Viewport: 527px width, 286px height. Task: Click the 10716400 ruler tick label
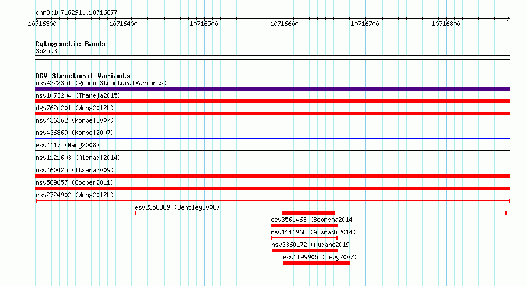pyautogui.click(x=123, y=24)
